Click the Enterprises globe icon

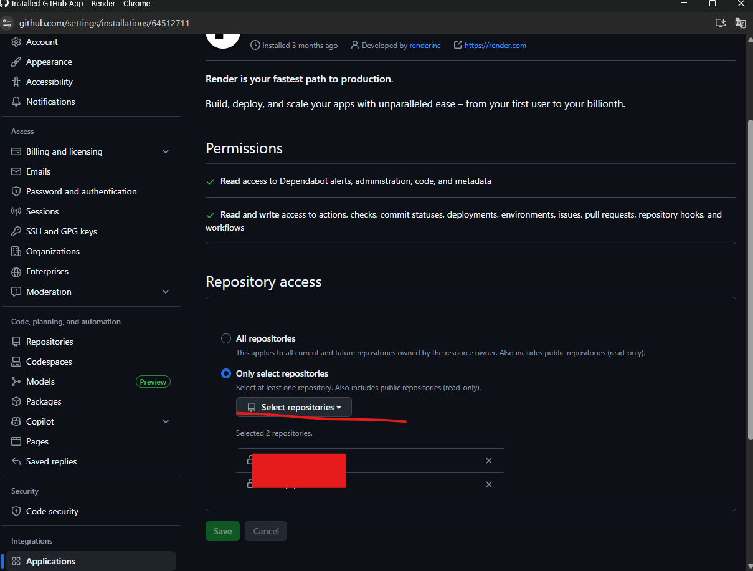[16, 271]
